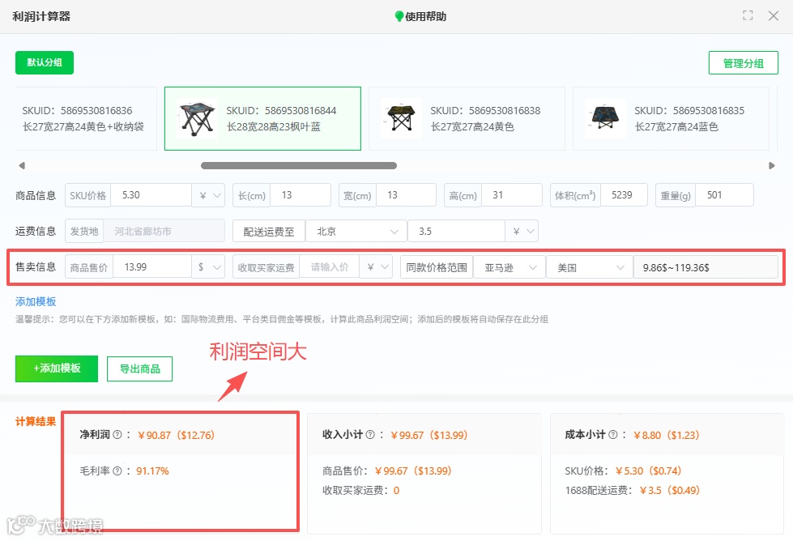Toggle fullscreen for the profit calculator

[748, 15]
